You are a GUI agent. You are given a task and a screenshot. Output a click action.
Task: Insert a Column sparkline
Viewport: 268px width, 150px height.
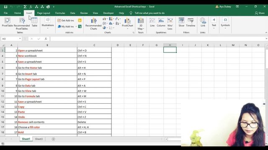point(161,22)
